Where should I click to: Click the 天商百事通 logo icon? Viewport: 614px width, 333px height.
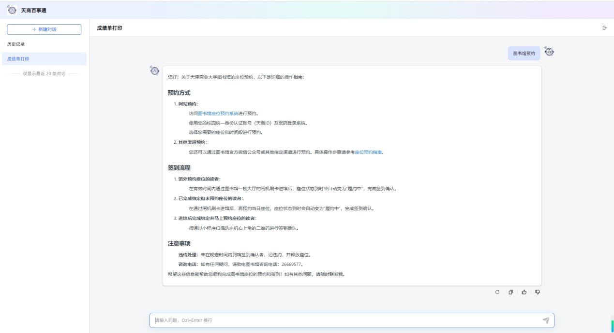[x=12, y=10]
